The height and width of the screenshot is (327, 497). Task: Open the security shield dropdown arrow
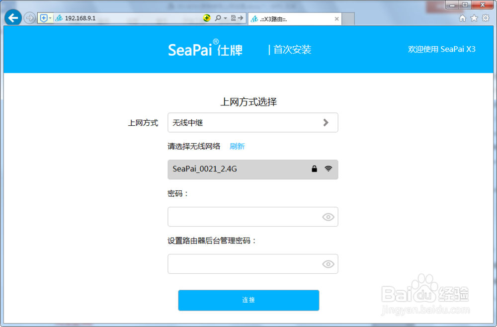click(x=50, y=18)
